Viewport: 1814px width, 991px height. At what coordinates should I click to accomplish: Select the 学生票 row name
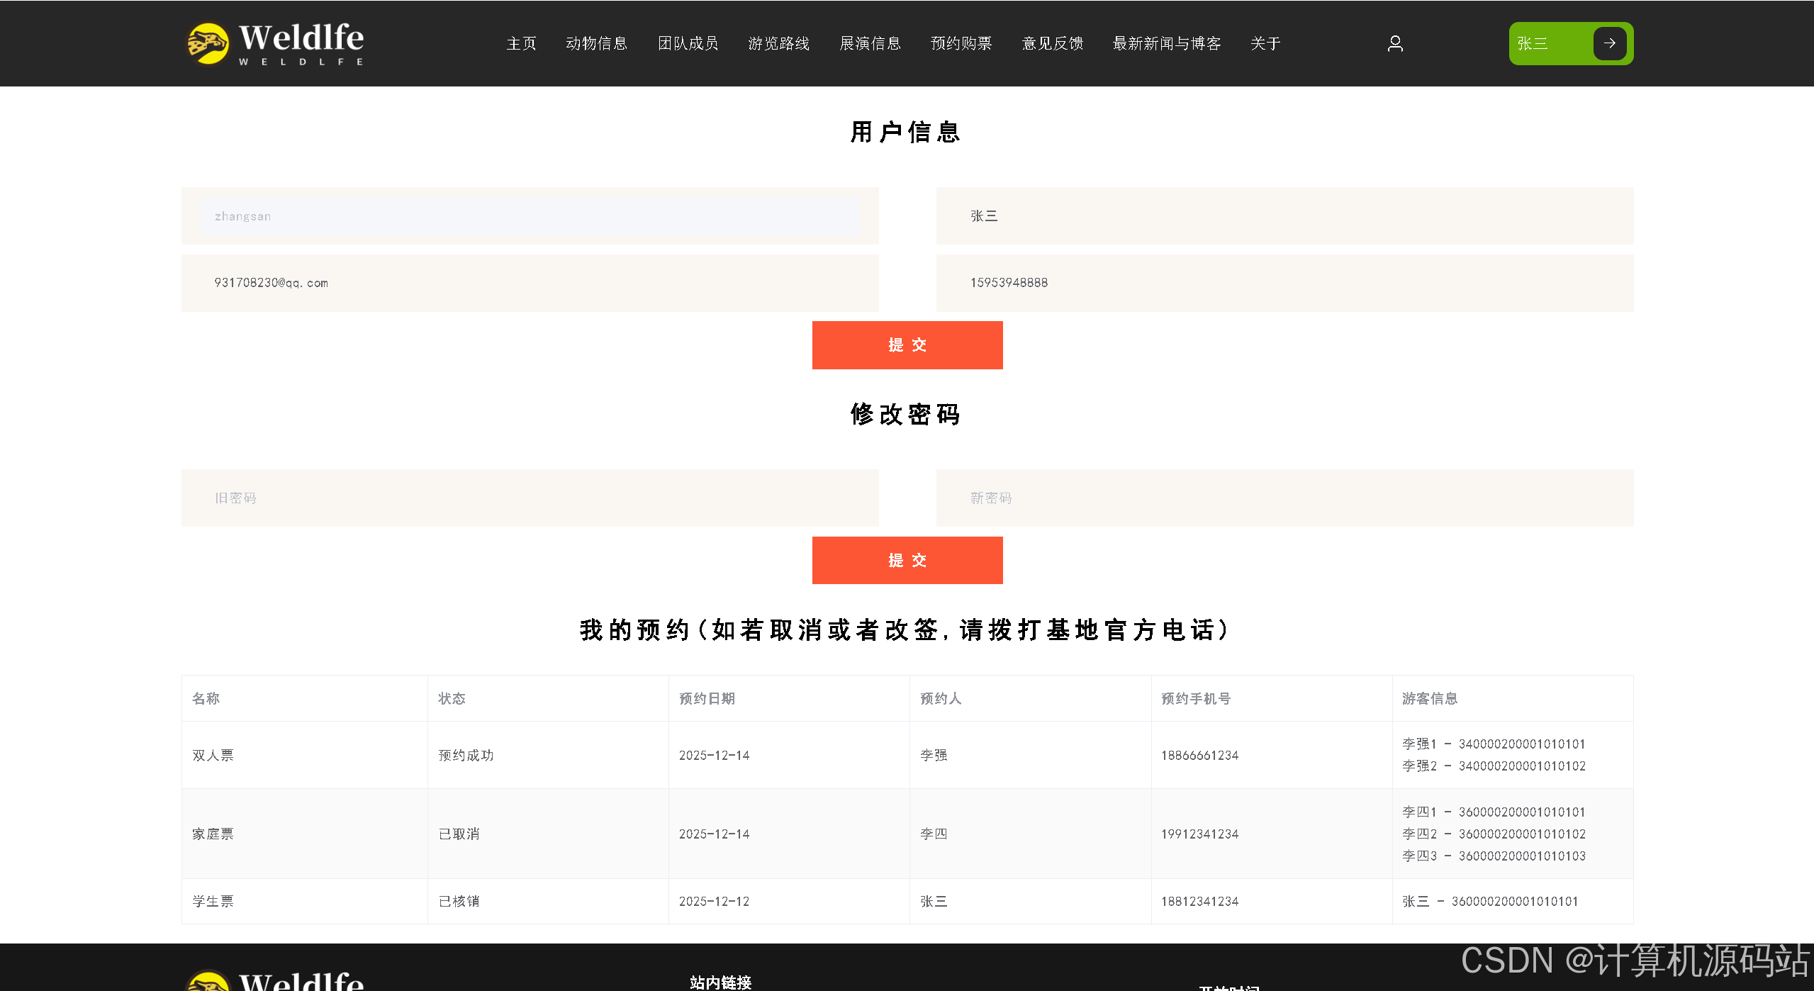click(x=213, y=901)
